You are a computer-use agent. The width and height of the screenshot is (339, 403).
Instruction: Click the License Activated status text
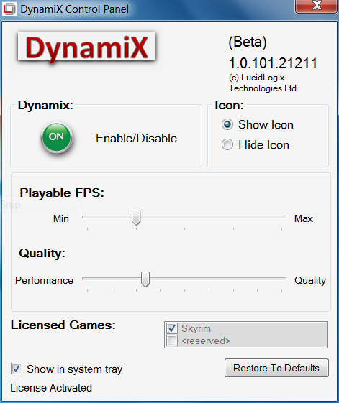pyautogui.click(x=51, y=388)
